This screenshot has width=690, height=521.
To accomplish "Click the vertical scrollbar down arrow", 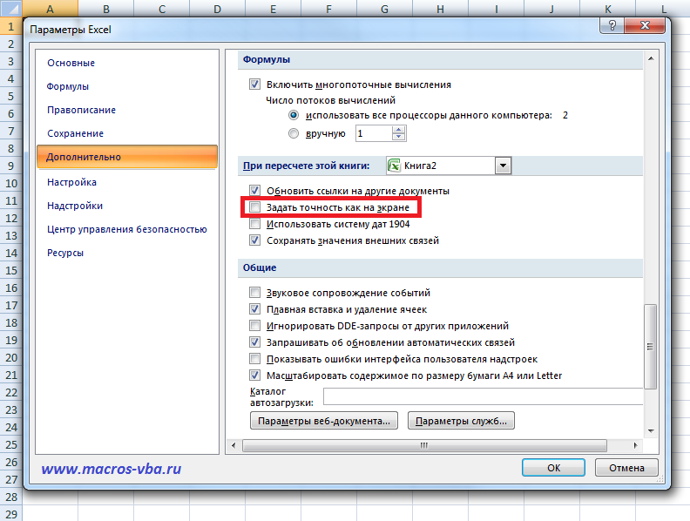I will pyautogui.click(x=651, y=431).
